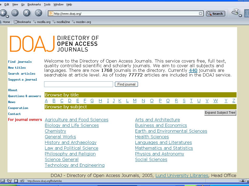This screenshot has width=249, height=186.
Task: Click the Expand Subject Tree button
Action: [x=220, y=113]
